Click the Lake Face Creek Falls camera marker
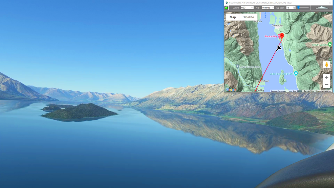Screen dimensions: 334x188 tap(296, 73)
